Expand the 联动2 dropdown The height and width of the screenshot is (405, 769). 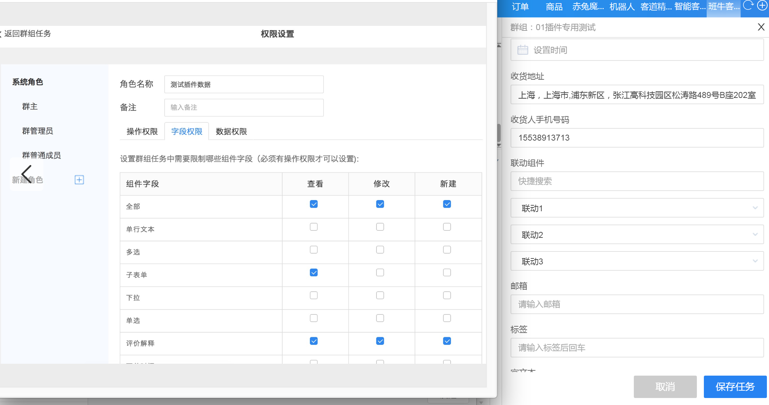point(637,235)
